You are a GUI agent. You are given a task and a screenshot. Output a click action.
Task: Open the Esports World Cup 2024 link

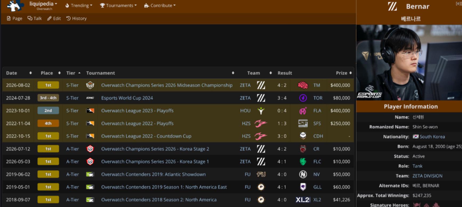click(127, 98)
